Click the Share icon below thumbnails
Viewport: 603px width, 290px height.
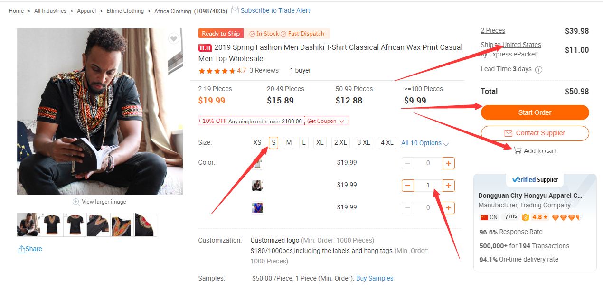(x=22, y=249)
